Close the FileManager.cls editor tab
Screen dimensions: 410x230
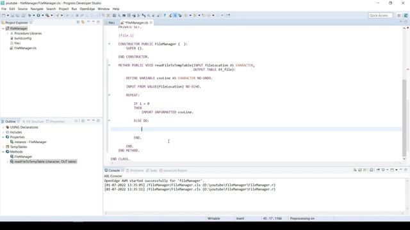tap(151, 23)
